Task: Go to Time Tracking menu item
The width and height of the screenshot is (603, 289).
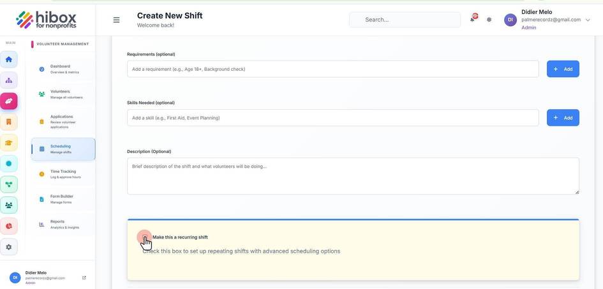Action: coord(63,174)
